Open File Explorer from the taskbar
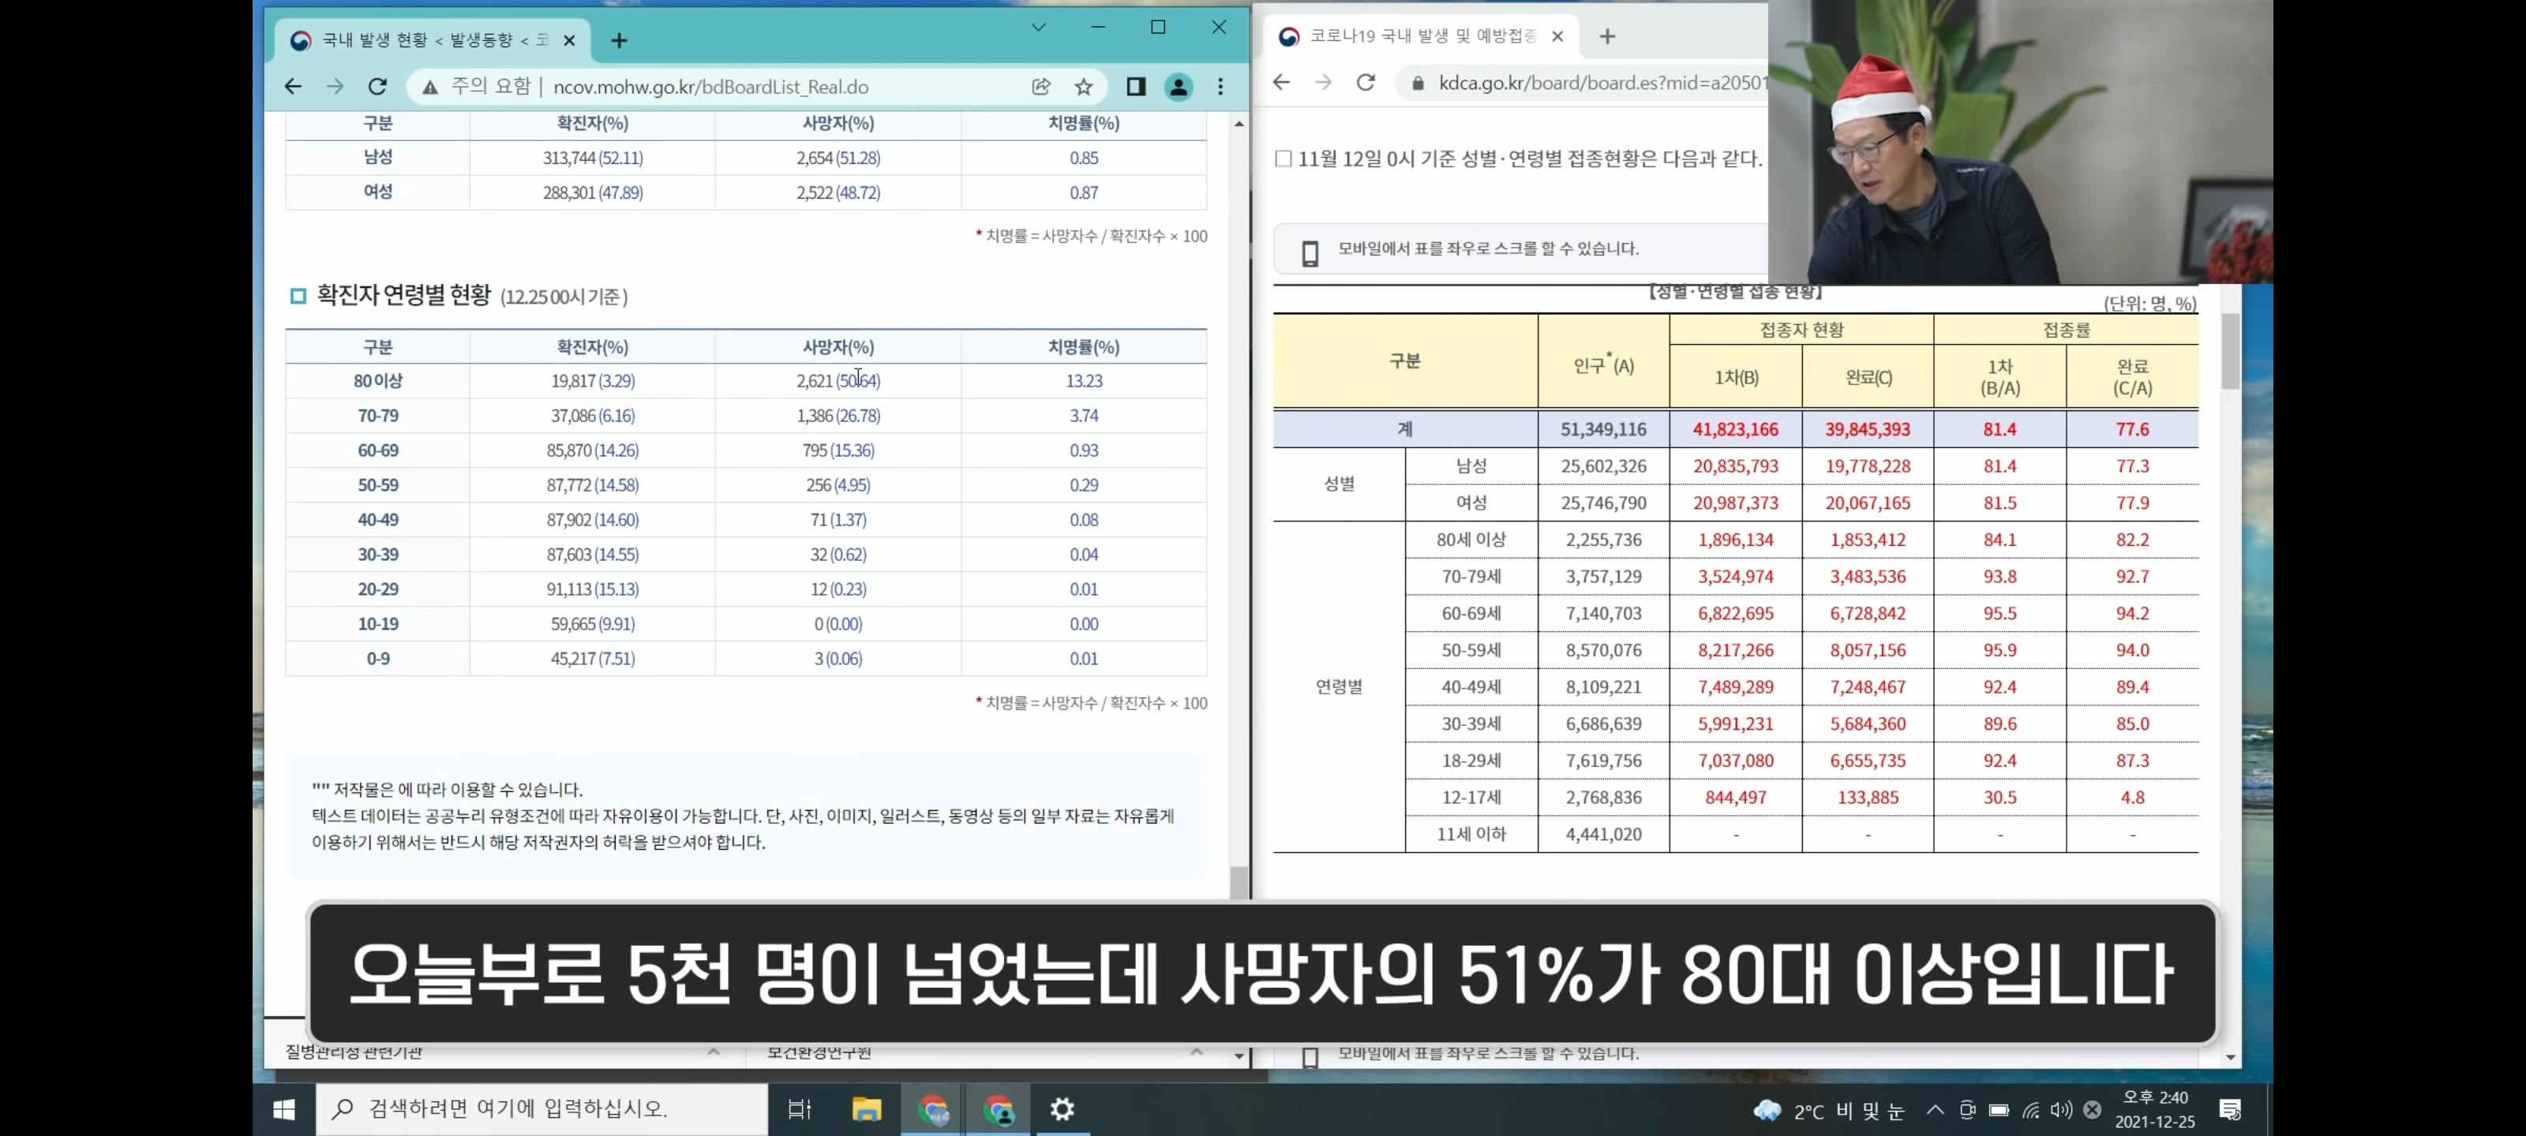The image size is (2526, 1136). coord(866,1108)
